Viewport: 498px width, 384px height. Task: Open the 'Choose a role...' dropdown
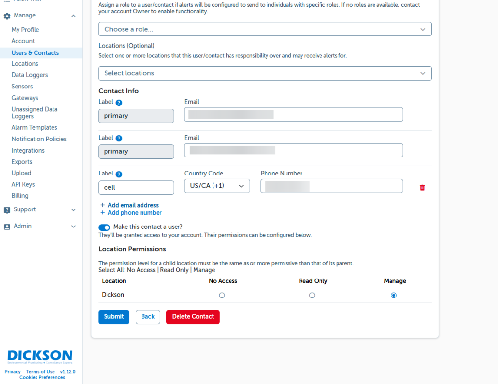tap(265, 29)
